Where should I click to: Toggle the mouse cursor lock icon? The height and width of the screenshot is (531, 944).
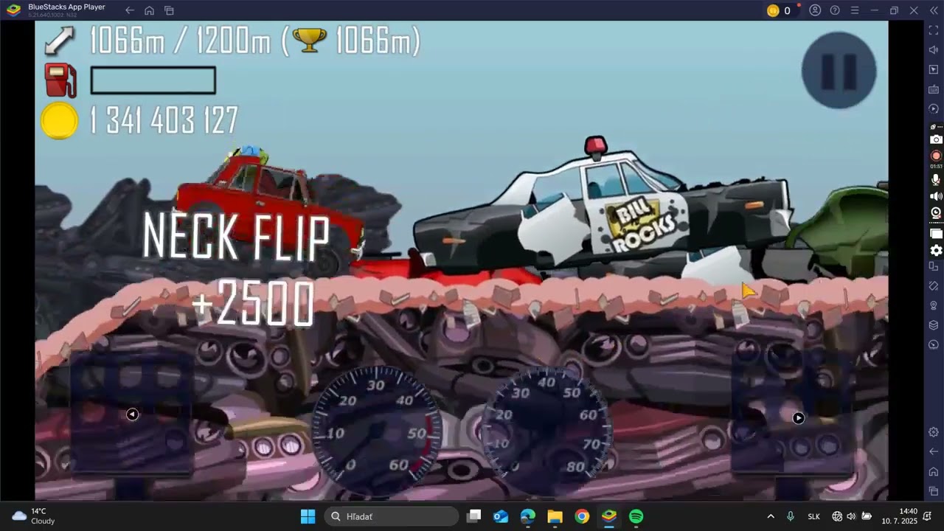(934, 69)
